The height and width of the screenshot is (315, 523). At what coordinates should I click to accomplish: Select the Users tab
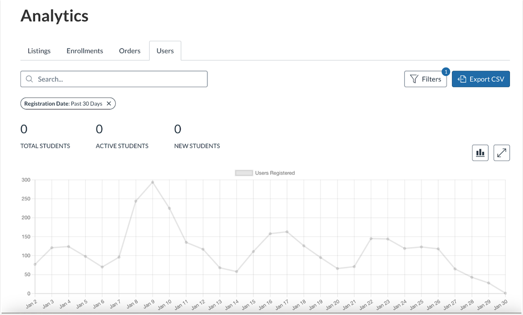point(165,51)
